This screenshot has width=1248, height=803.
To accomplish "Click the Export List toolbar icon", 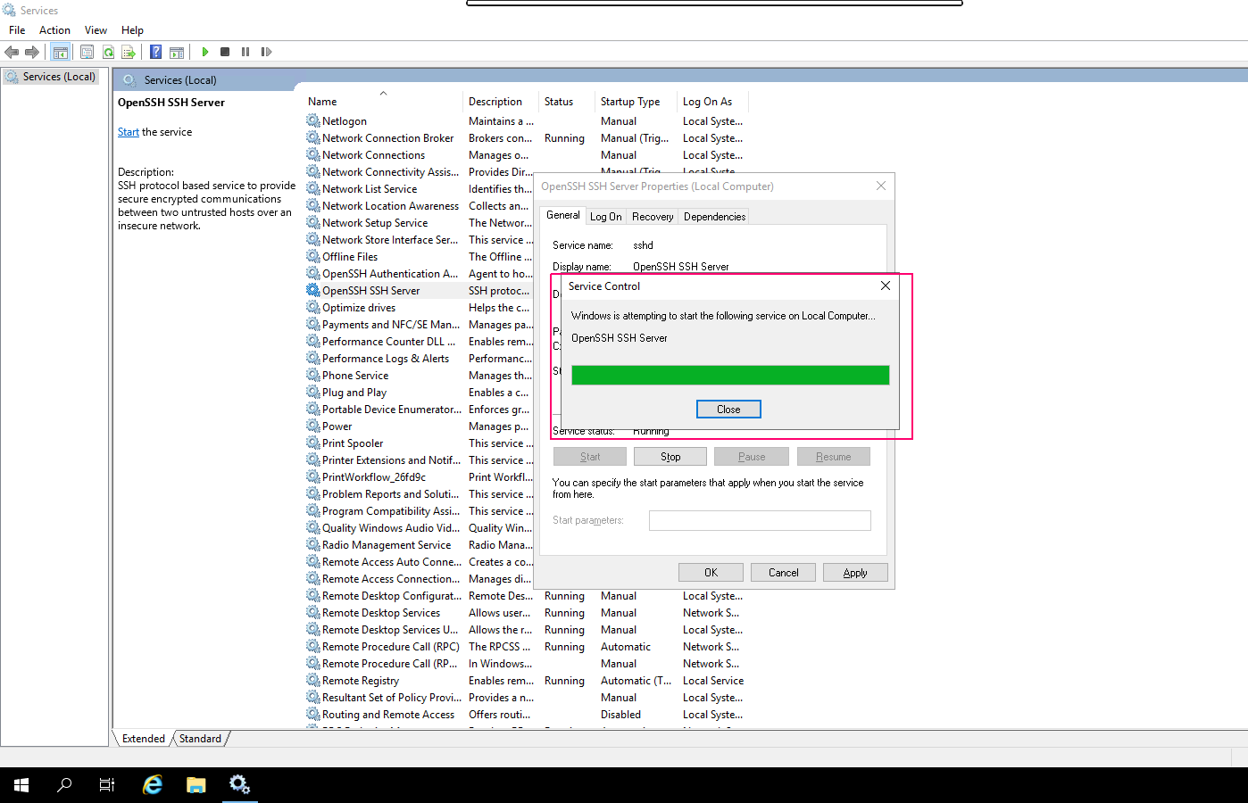I will click(129, 52).
